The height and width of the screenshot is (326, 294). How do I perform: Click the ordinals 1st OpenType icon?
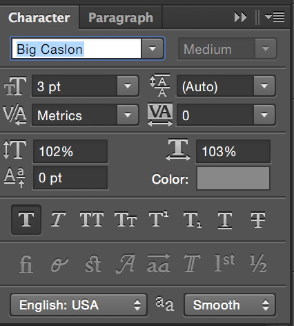pyautogui.click(x=224, y=263)
